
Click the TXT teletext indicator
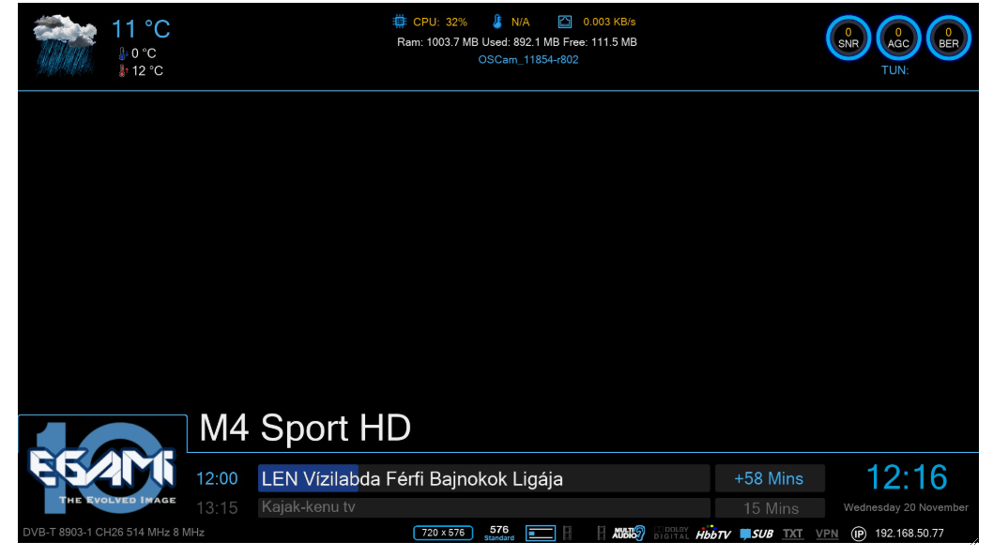(x=792, y=534)
